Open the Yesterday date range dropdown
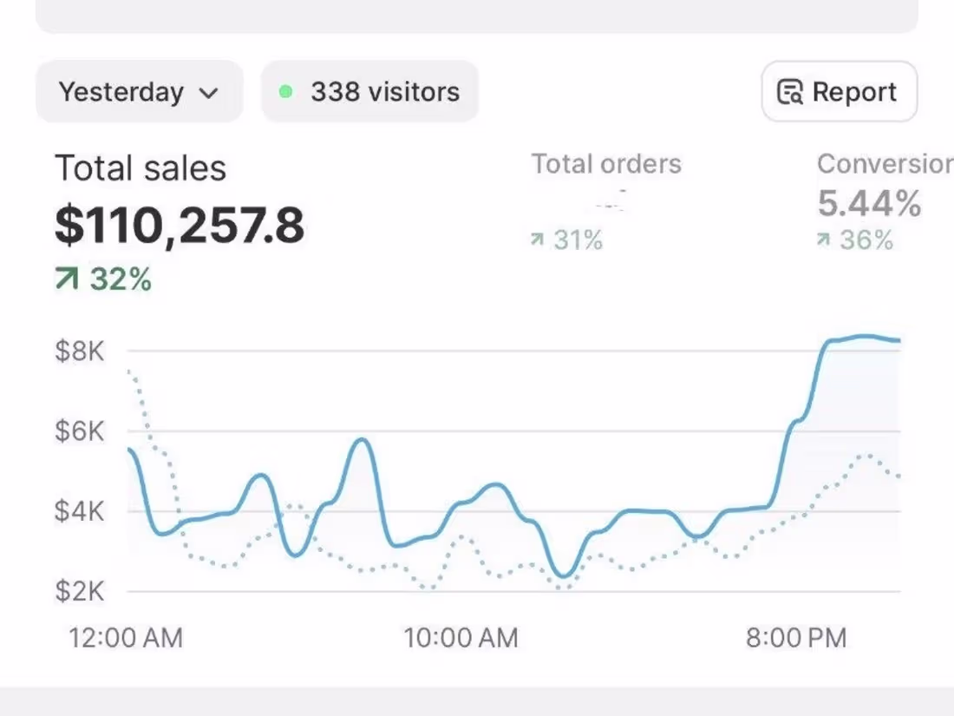 (139, 91)
